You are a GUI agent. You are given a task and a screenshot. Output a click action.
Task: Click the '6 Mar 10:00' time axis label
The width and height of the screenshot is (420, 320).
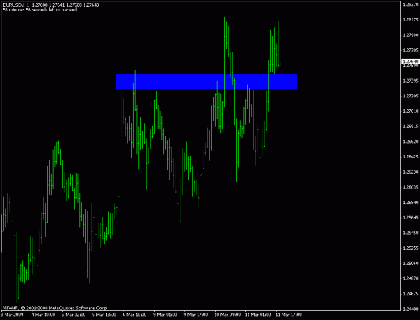tap(135, 315)
